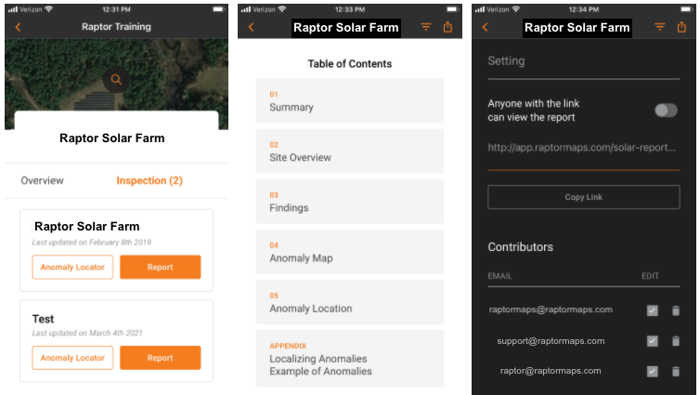Tap the 12:34 PM clock in status bar
The image size is (700, 395).
(x=584, y=9)
